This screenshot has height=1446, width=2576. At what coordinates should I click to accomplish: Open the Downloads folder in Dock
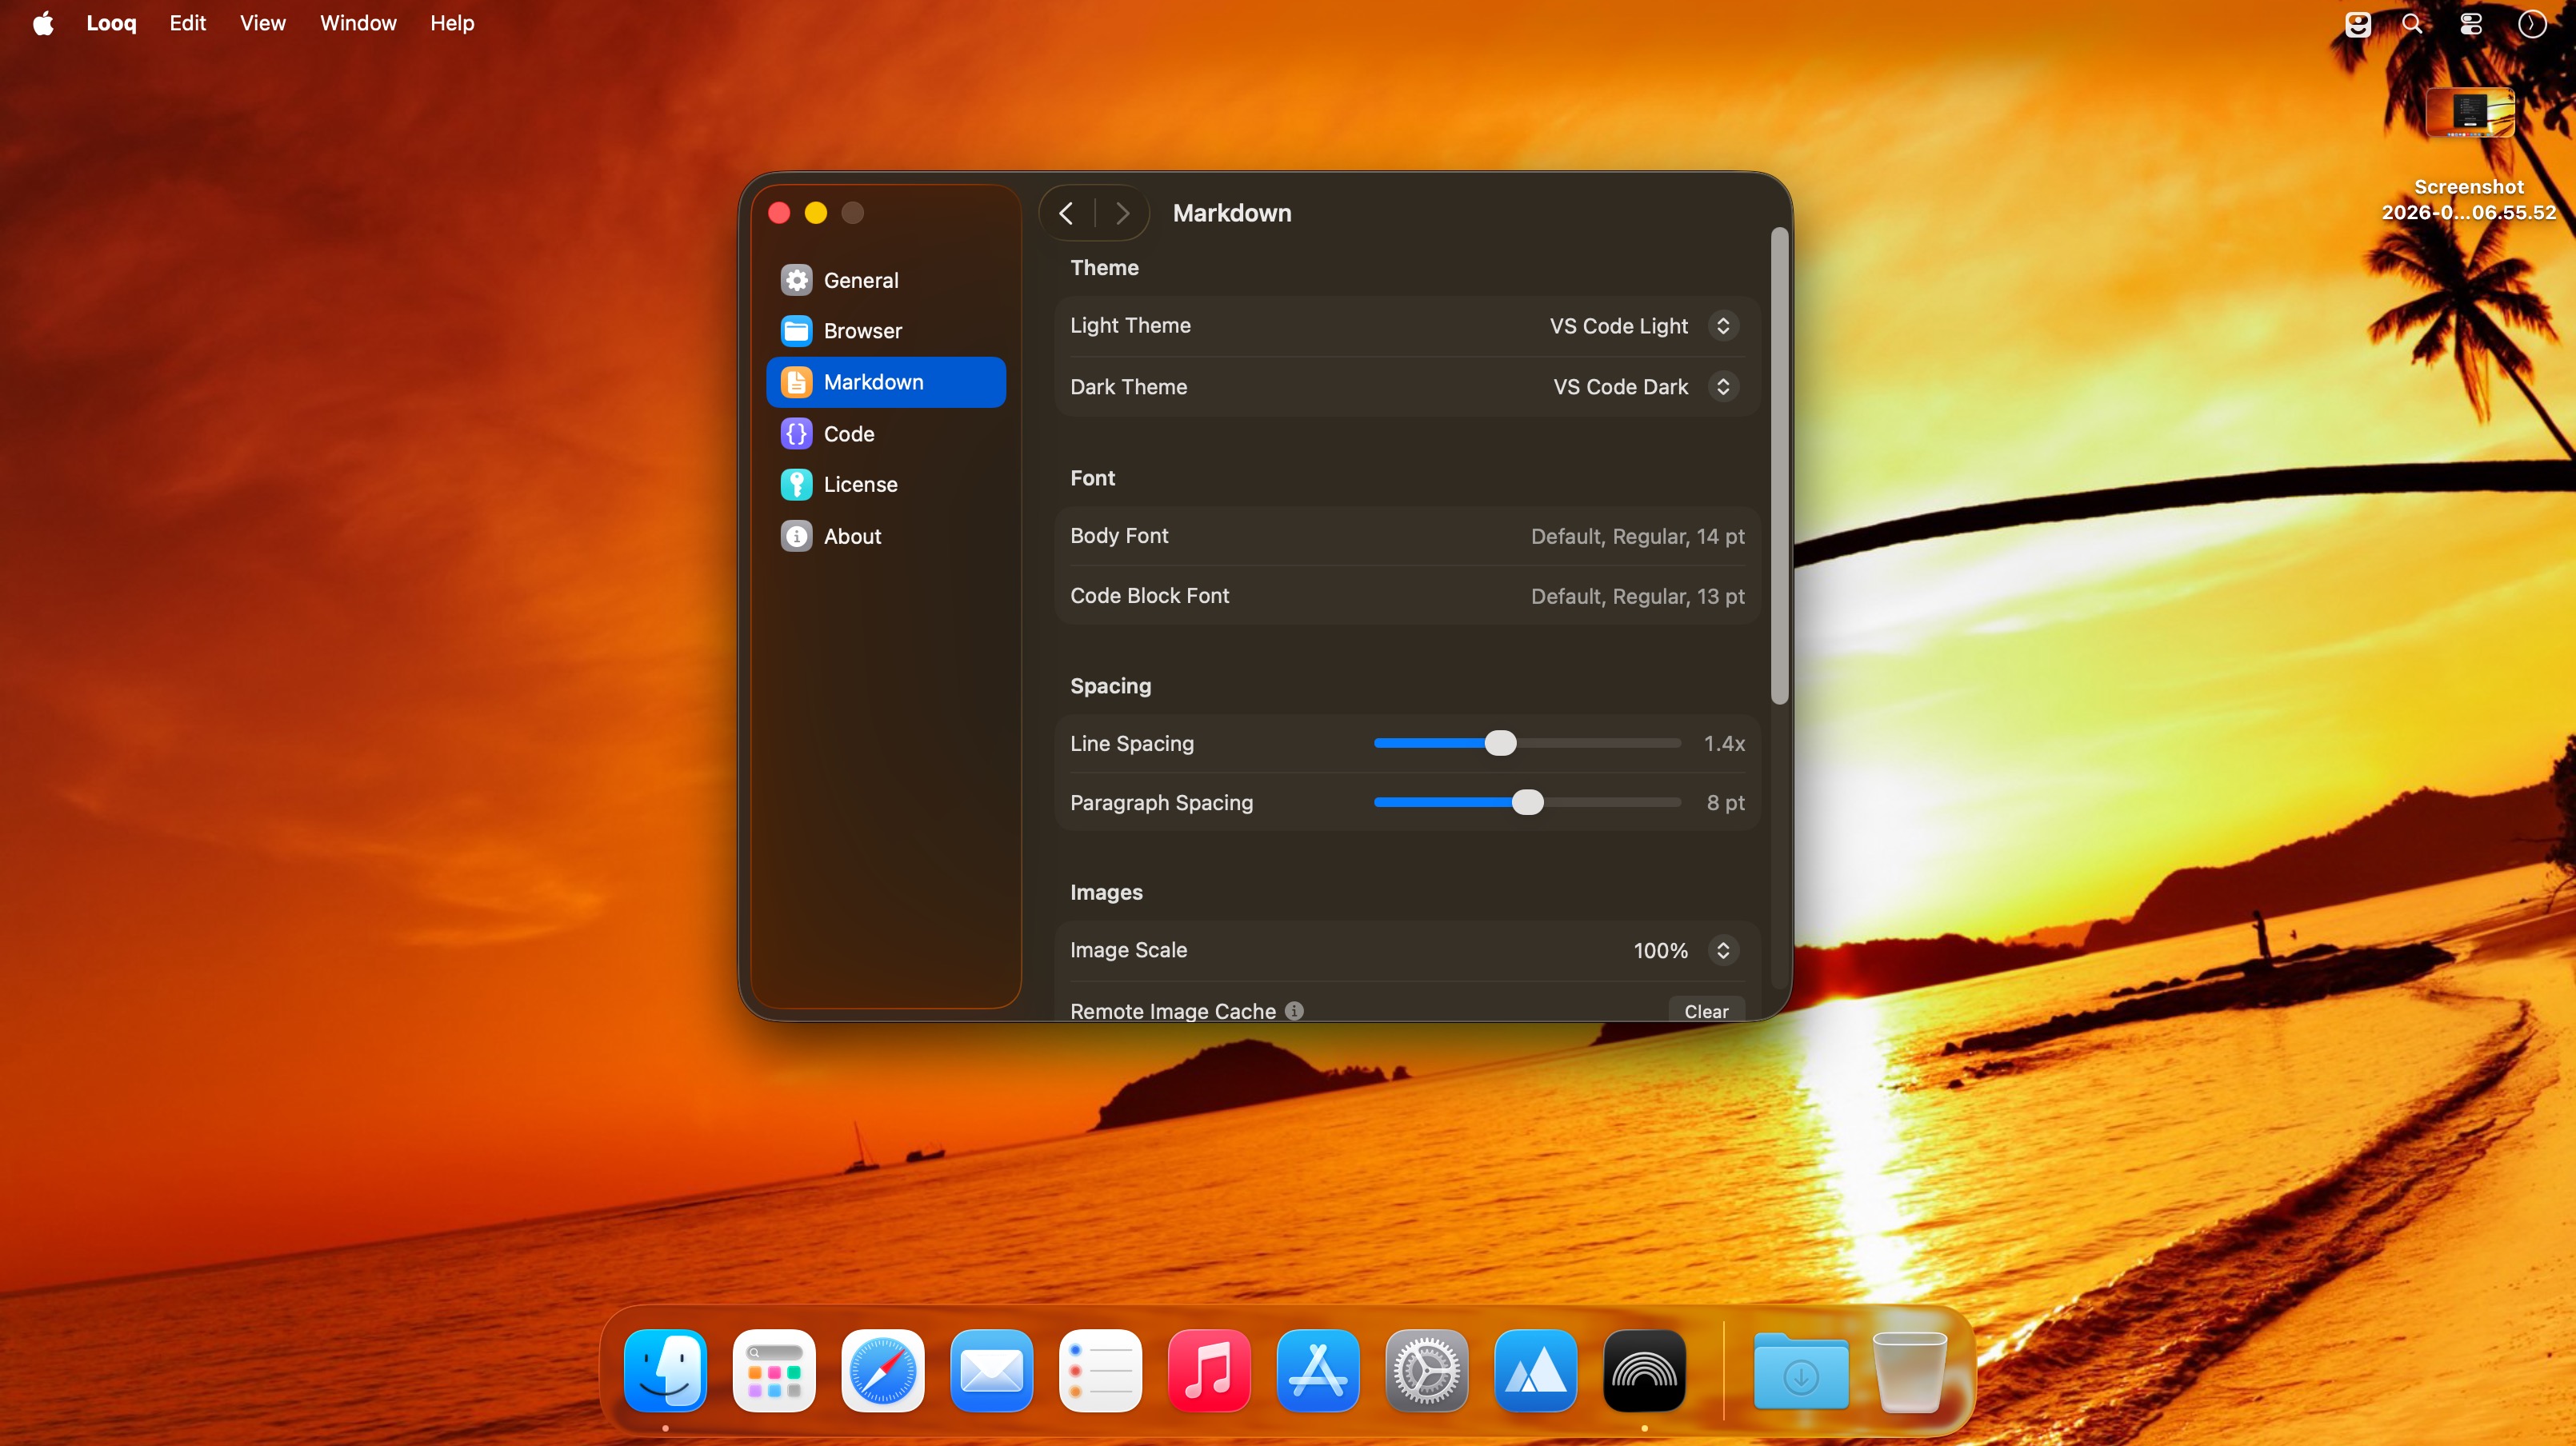click(1801, 1371)
